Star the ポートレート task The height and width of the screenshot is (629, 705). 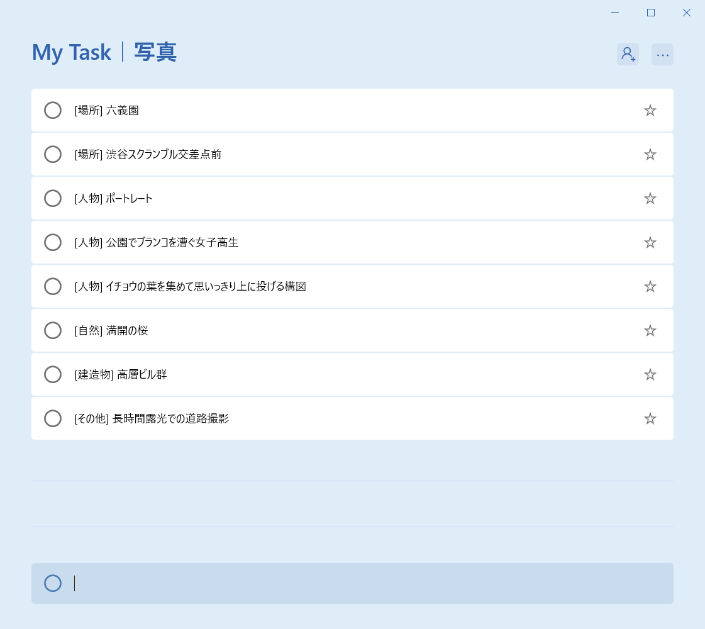(650, 199)
